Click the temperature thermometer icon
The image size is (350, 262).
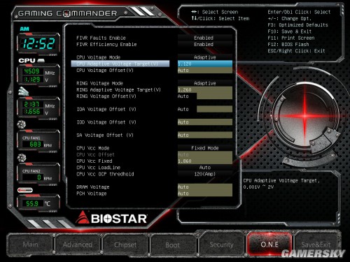25,190
